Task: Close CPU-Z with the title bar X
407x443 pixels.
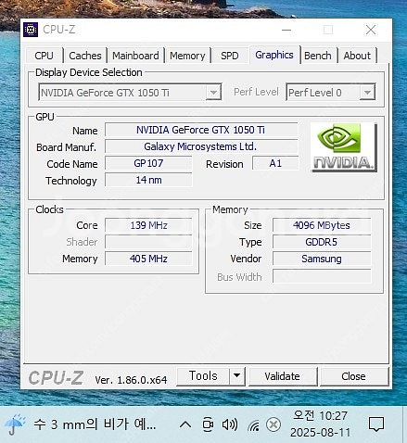Action: [x=371, y=30]
